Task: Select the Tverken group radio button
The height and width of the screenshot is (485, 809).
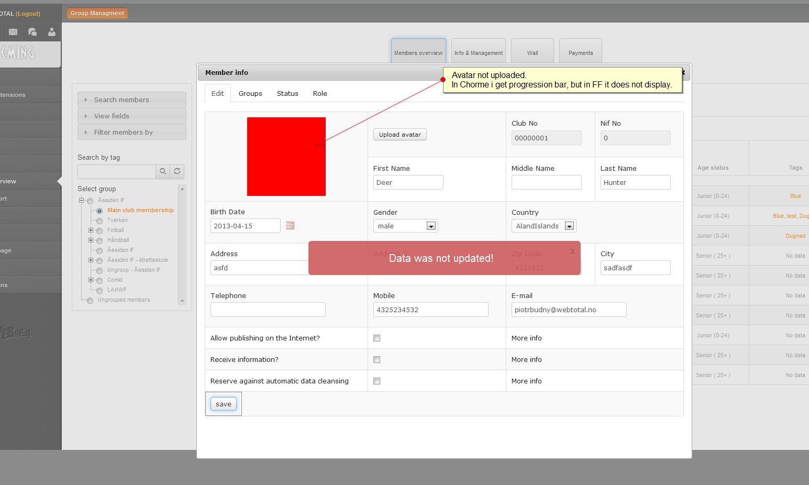Action: 99,221
